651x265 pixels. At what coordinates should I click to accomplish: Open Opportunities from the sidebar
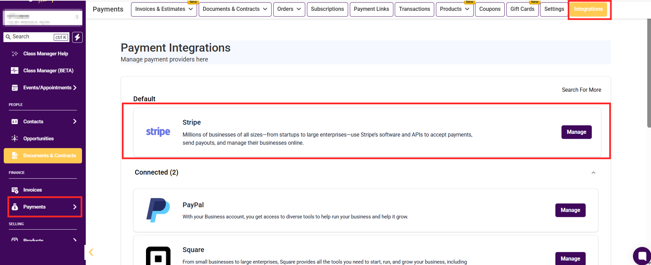click(38, 139)
